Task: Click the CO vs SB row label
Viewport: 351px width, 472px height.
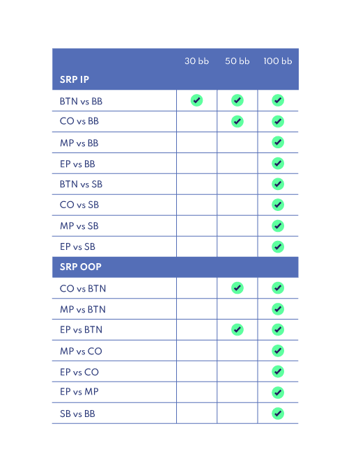Action: coord(79,205)
